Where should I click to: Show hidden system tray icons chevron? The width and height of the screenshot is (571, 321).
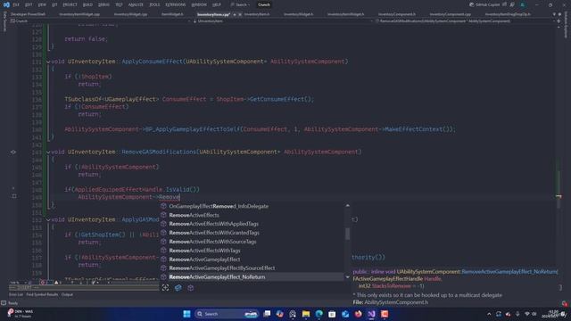tap(489, 314)
